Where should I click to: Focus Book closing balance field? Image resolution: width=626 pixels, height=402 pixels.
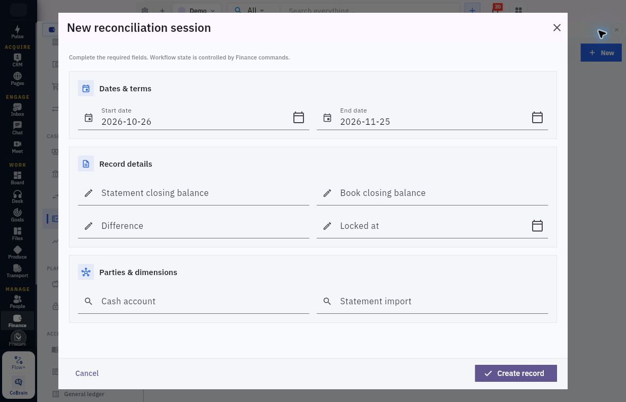tap(432, 193)
